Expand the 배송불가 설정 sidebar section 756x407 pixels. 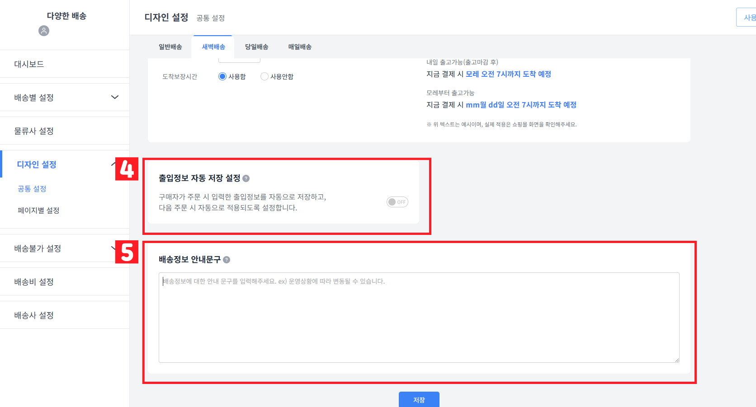[65, 248]
